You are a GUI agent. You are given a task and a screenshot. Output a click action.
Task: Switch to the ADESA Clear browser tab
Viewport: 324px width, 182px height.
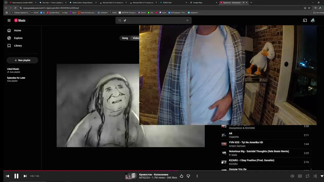click(x=173, y=3)
